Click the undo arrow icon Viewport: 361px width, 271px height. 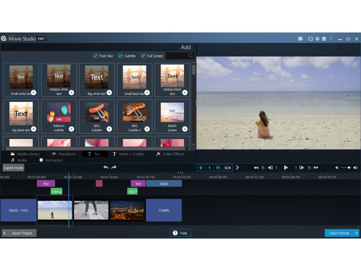[x=106, y=167]
